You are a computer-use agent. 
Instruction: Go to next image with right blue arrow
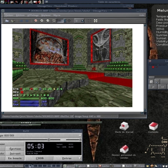[x=27, y=21]
